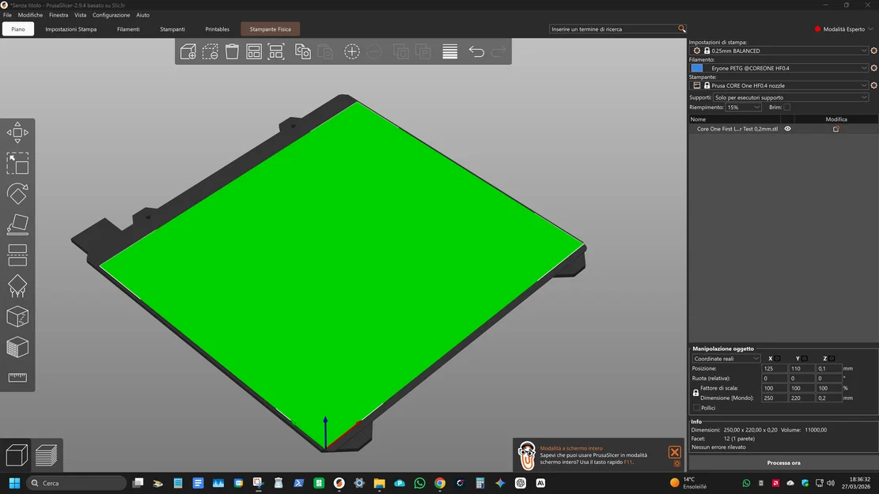Enable the Pollici checkbox

click(x=696, y=408)
